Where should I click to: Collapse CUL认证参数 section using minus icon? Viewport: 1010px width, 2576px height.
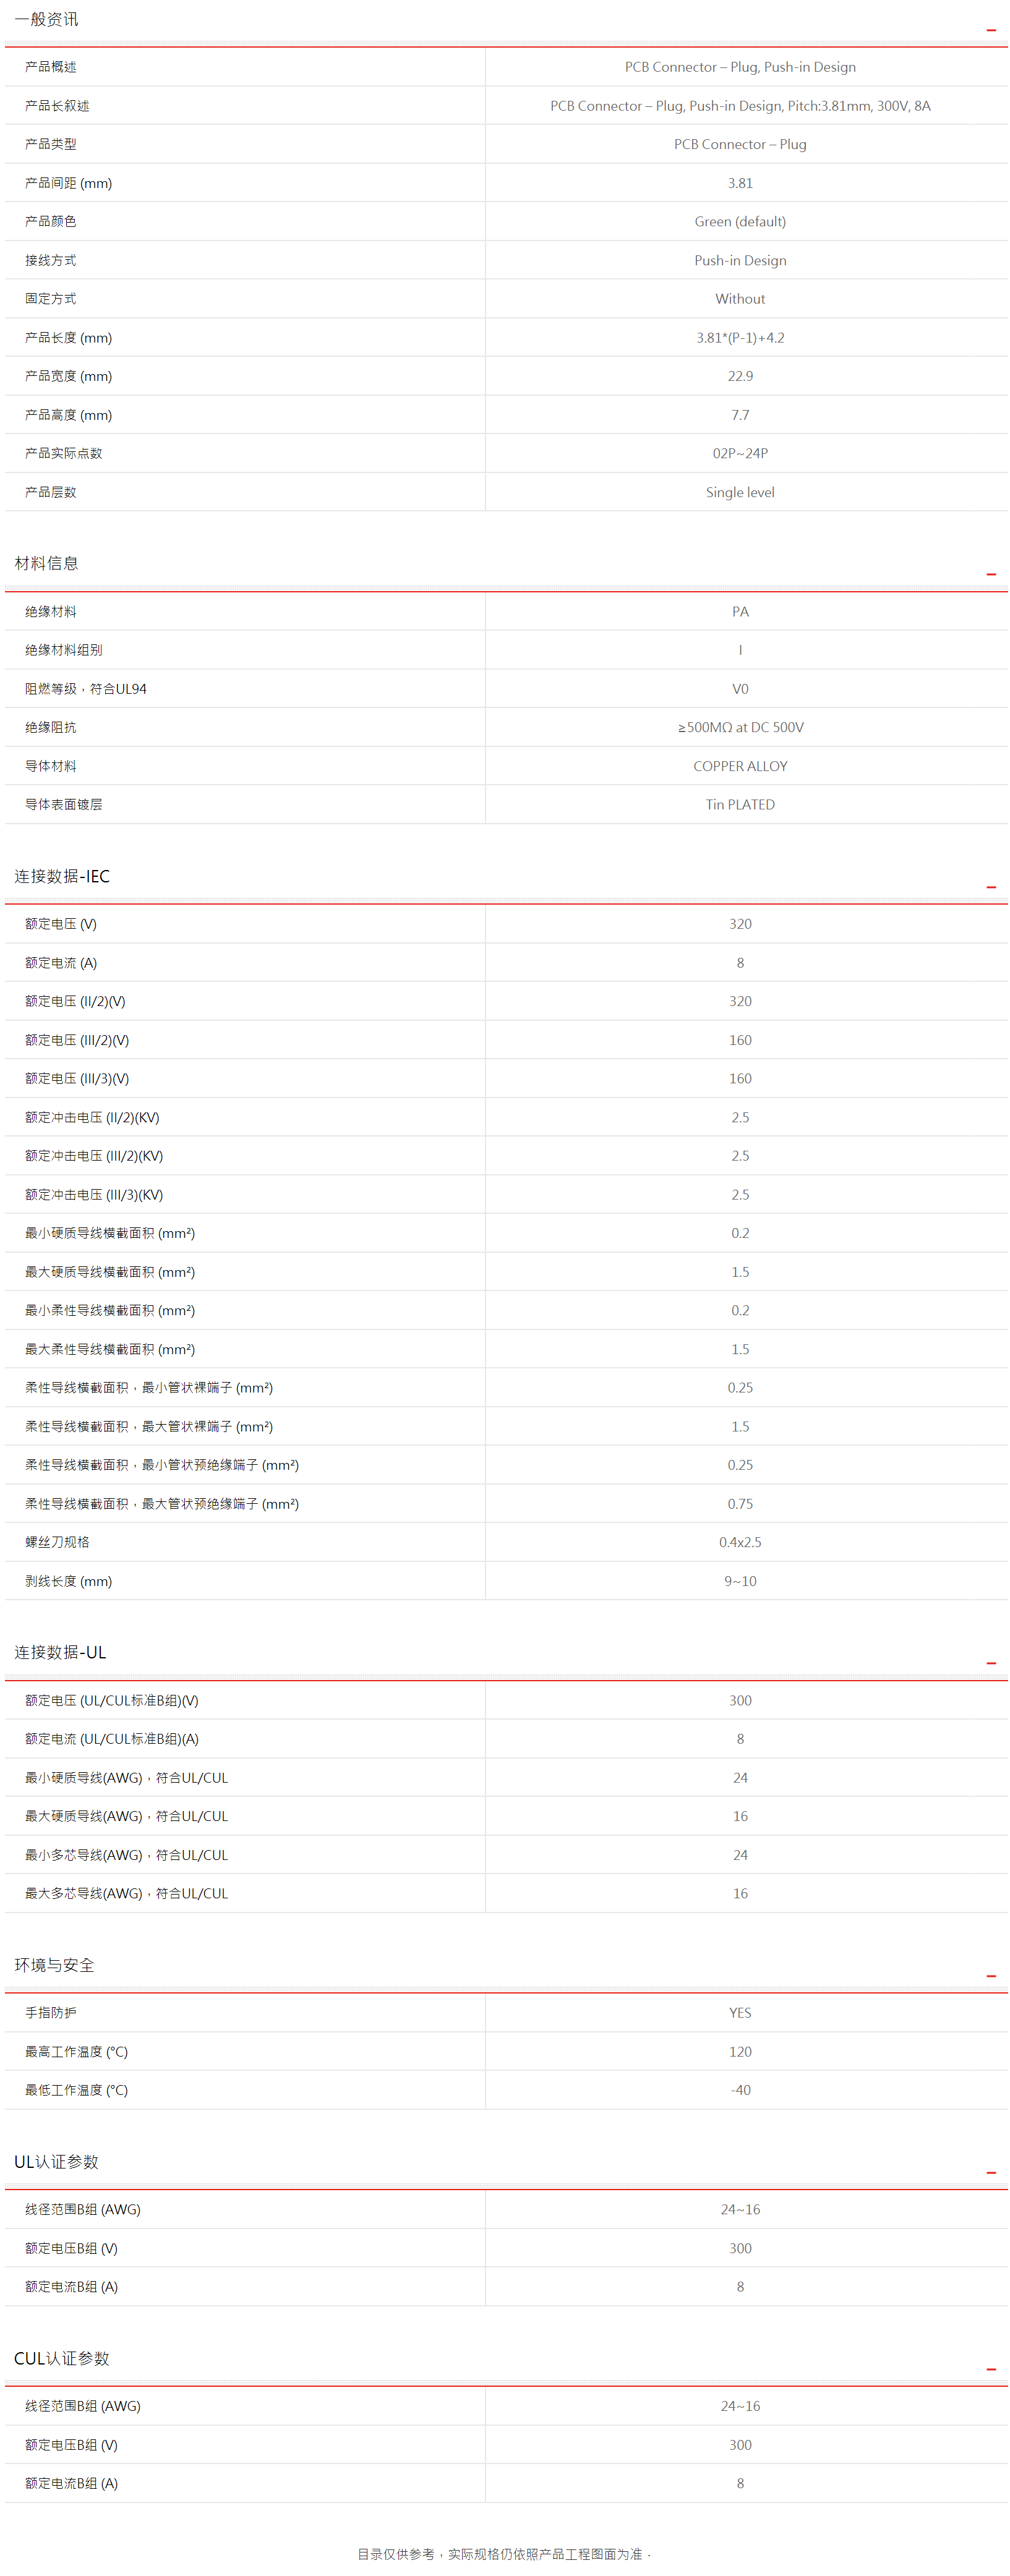pos(991,2369)
